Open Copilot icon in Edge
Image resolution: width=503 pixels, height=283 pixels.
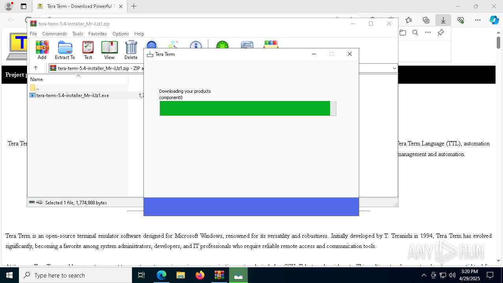point(494,20)
